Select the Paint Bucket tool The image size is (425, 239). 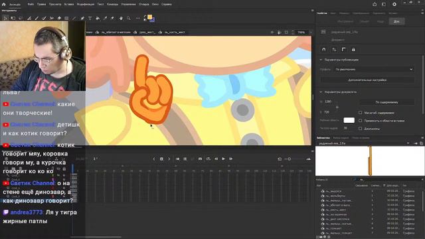98,18
